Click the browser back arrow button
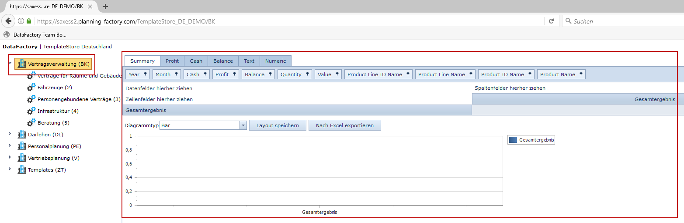This screenshot has width=684, height=223. coord(8,21)
